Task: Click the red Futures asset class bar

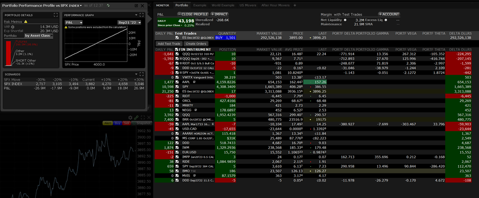Action: (8, 53)
